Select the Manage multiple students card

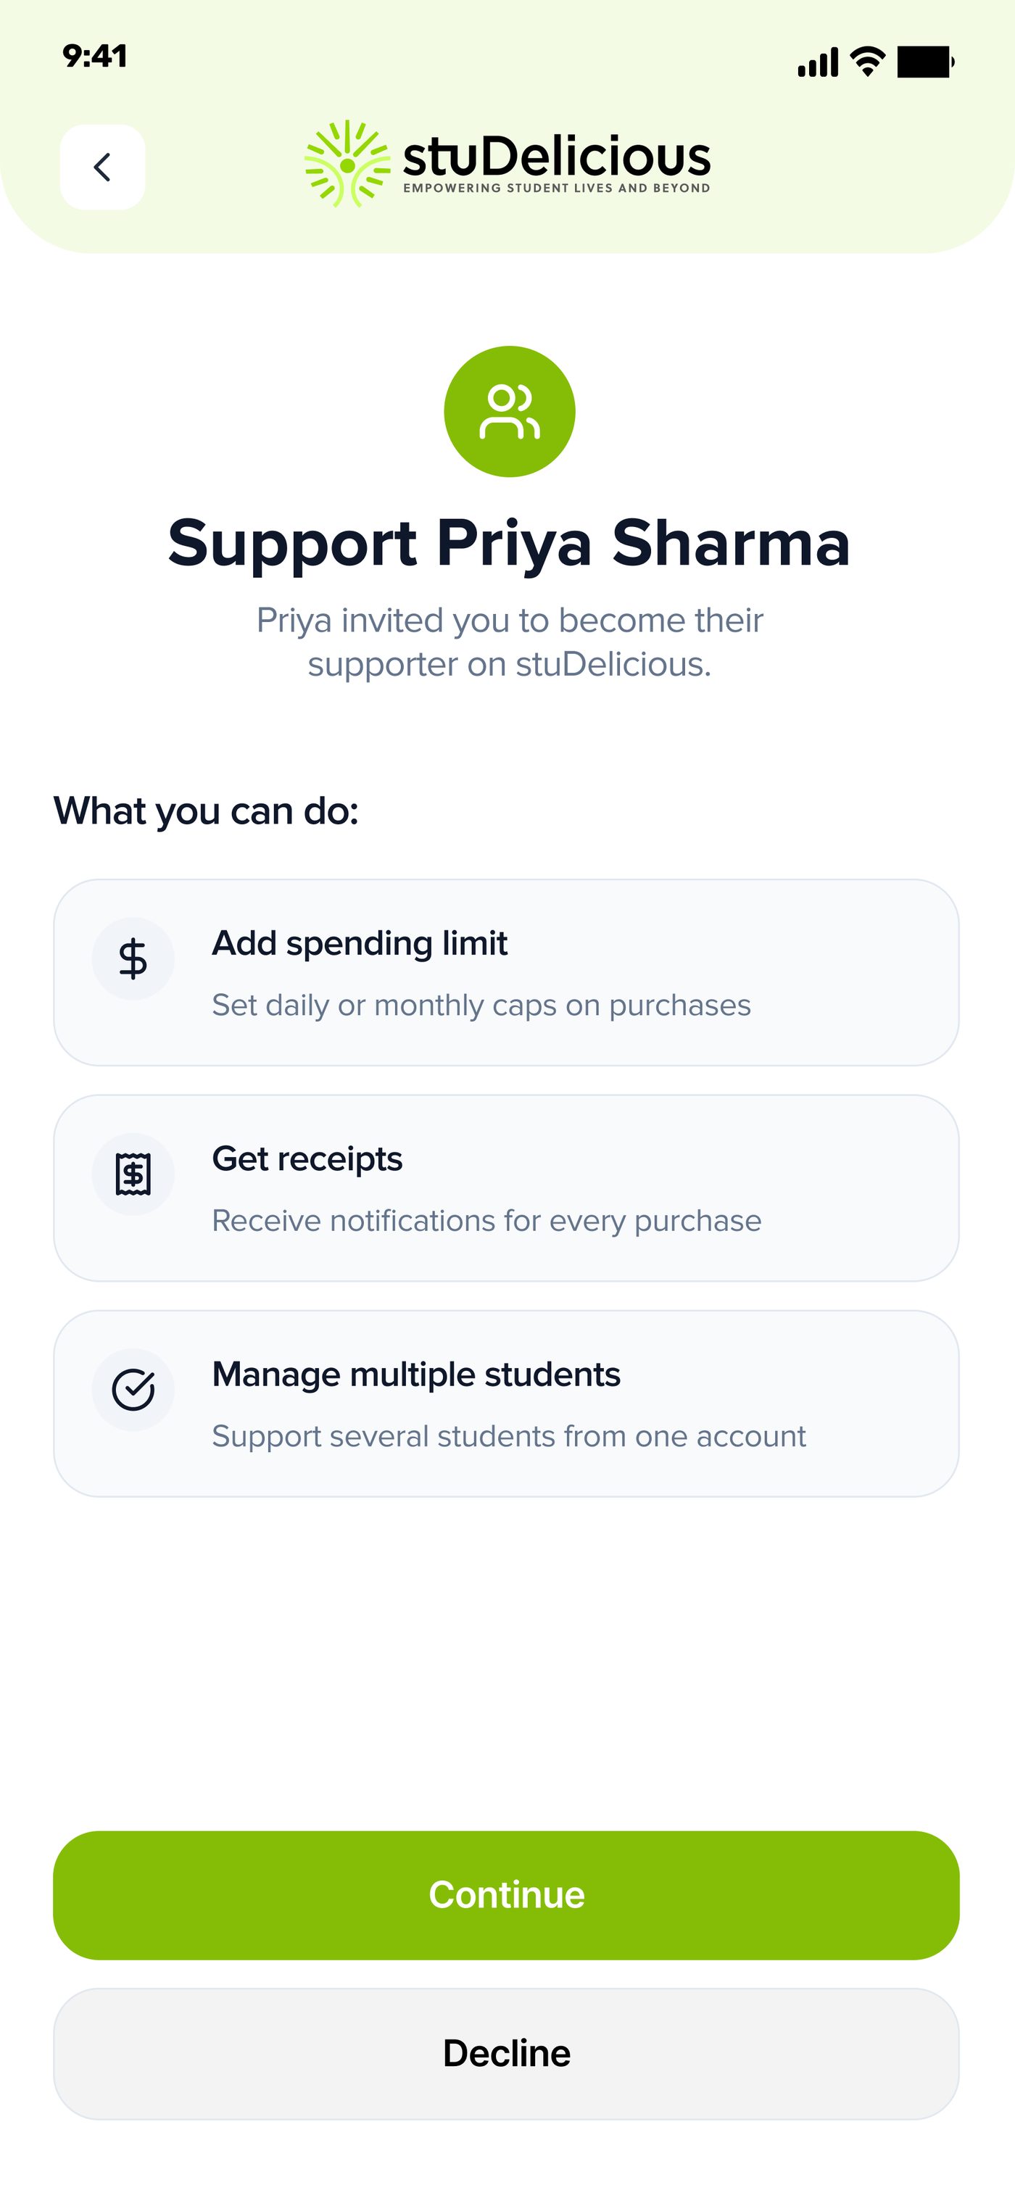click(x=507, y=1403)
